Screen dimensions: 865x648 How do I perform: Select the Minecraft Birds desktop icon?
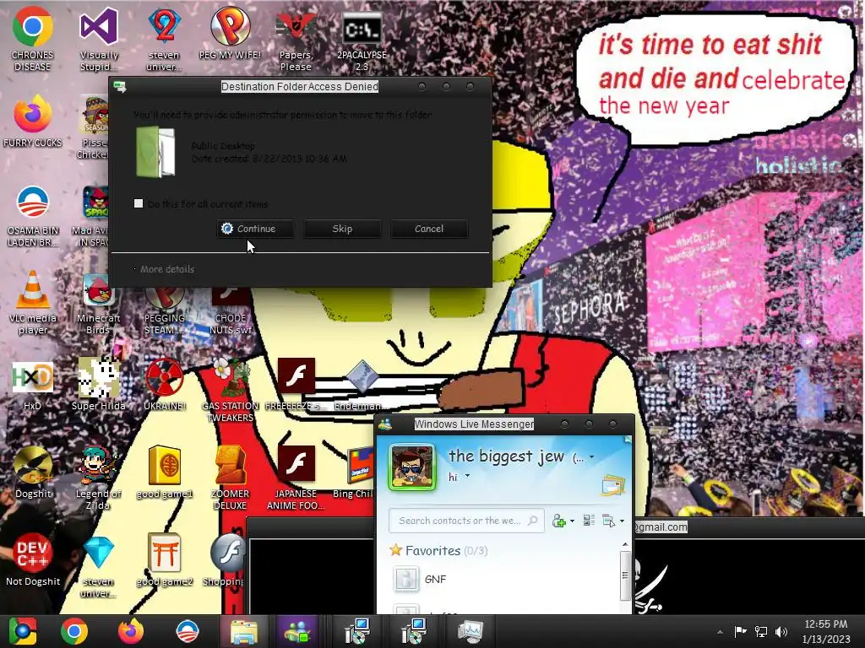(x=98, y=303)
